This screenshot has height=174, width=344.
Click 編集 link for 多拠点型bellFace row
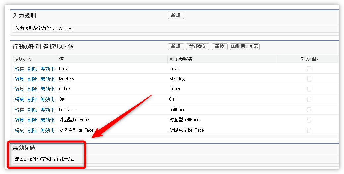tap(19, 130)
